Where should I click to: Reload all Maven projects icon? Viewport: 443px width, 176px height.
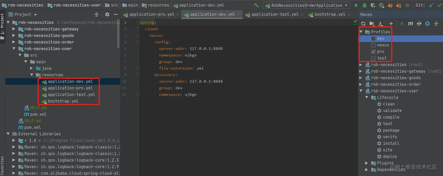pyautogui.click(x=363, y=24)
